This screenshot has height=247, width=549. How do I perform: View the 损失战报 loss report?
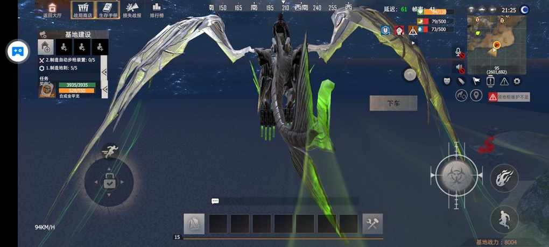(132, 10)
